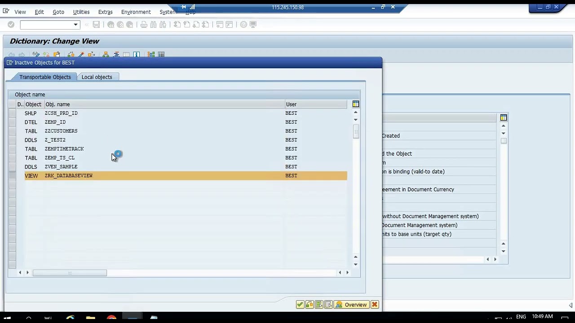Click the Back green arrow toolbar icon
This screenshot has width=575, height=323.
111,25
